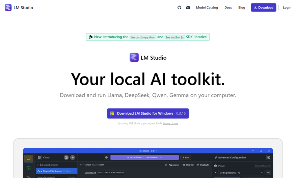Image resolution: width=296 pixels, height=178 pixels.
Task: Click the app screenshot's minimize button
Action: click(x=253, y=151)
